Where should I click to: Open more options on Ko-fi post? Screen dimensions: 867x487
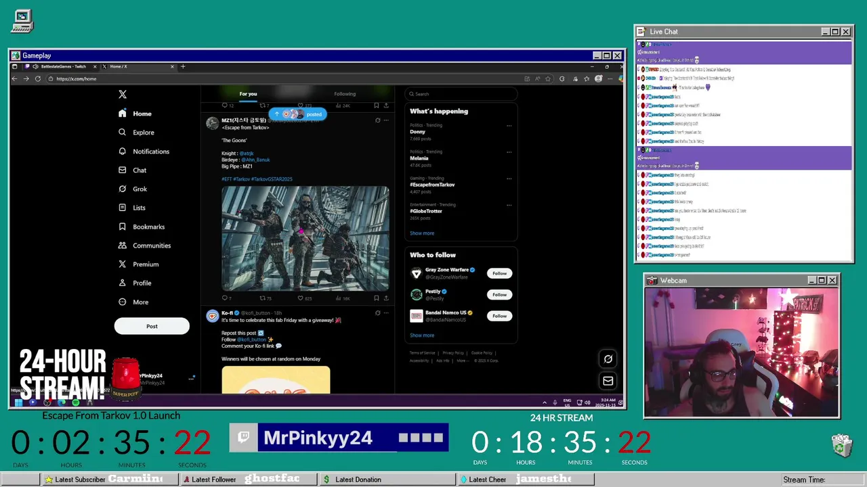386,313
